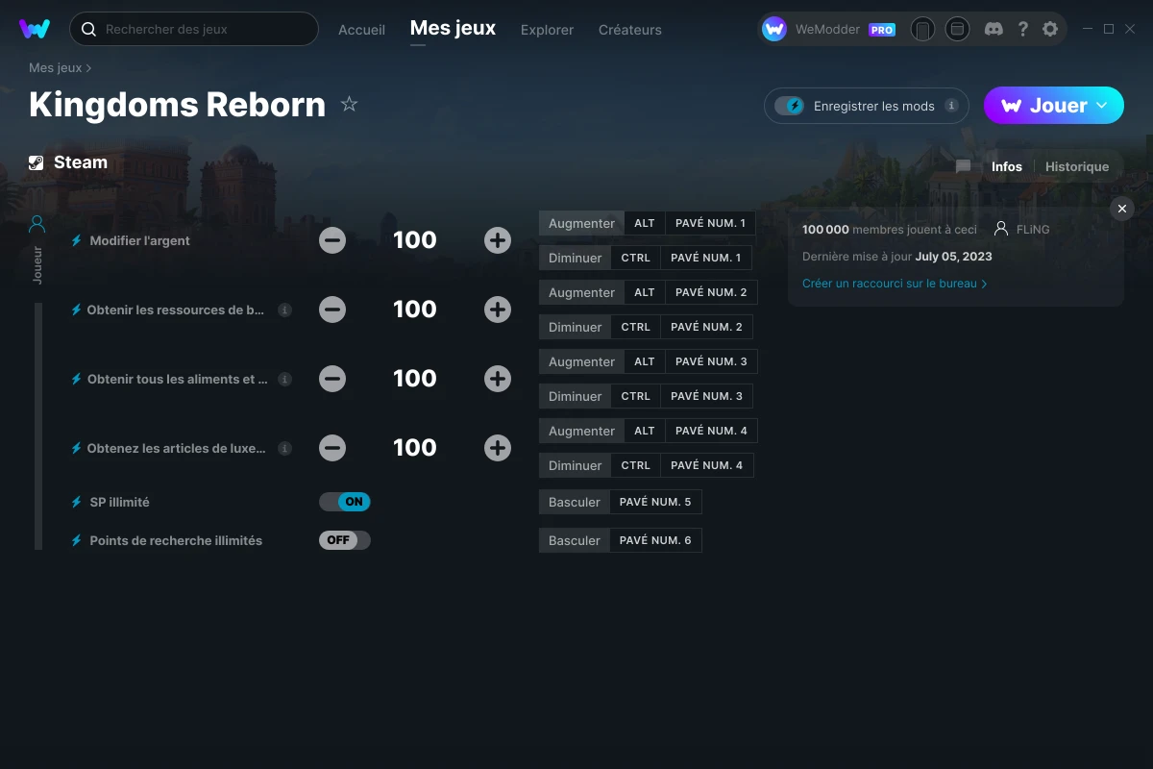Open the Créateurs tab
Screen dimensions: 1153x769
(x=629, y=30)
